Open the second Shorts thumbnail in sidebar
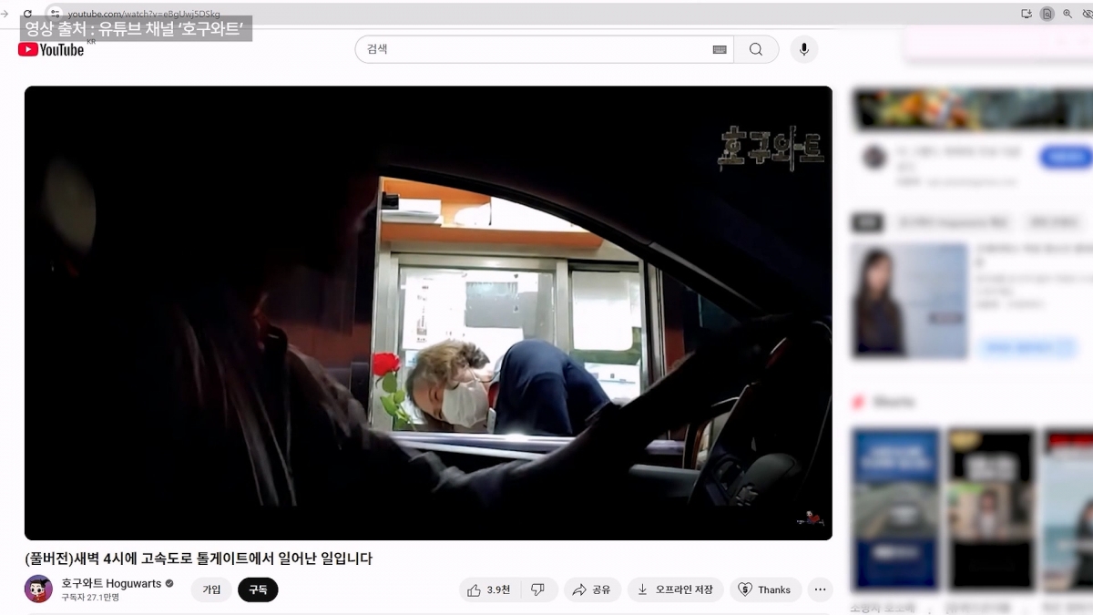This screenshot has width=1093, height=615. click(990, 510)
